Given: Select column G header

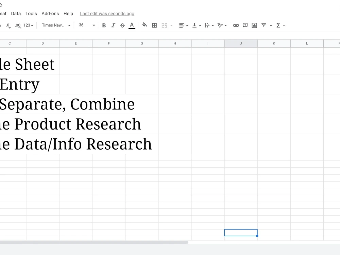Looking at the screenshot, I should [142, 44].
